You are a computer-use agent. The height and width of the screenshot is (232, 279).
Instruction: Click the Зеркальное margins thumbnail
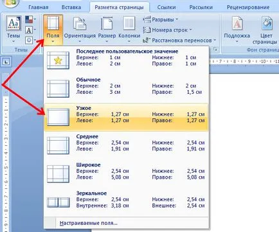(58, 202)
